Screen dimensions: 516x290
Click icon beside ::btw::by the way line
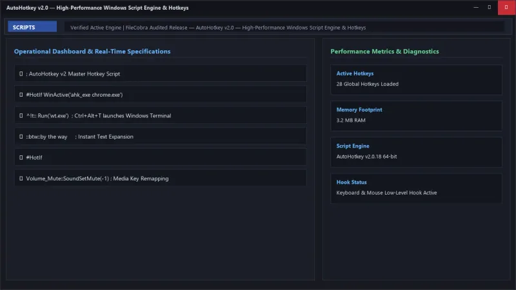[x=21, y=137]
